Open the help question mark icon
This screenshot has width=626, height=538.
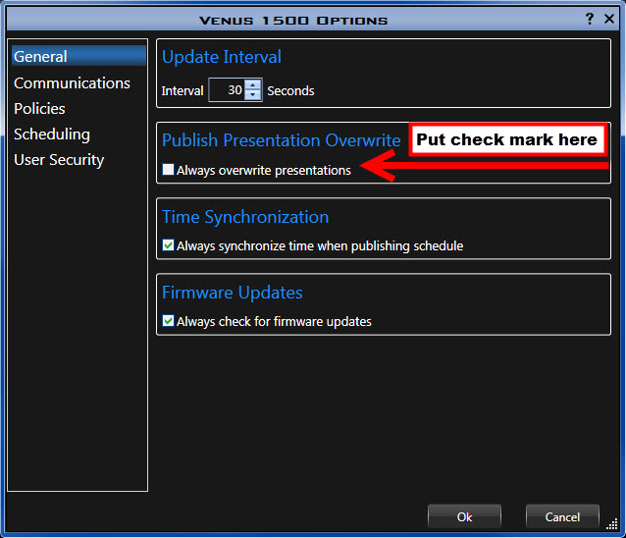click(590, 19)
